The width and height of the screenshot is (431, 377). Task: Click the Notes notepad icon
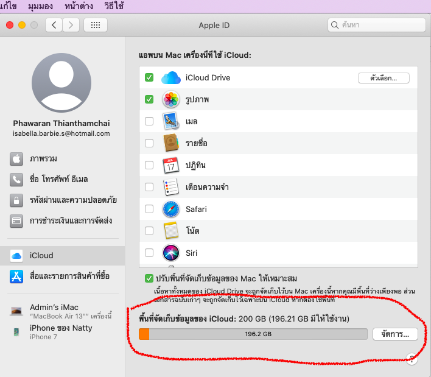(171, 231)
